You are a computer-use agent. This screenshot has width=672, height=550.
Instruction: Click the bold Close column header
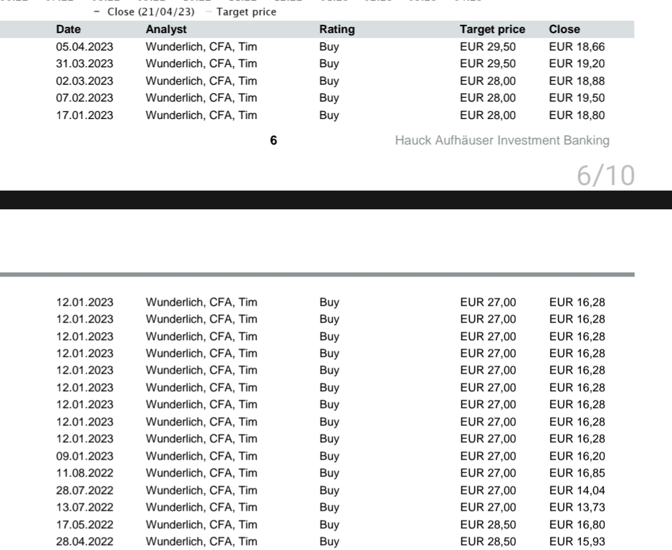pos(564,29)
